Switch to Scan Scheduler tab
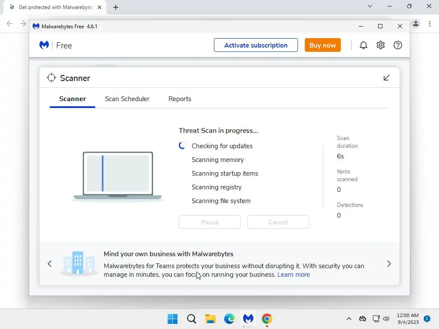 click(127, 99)
